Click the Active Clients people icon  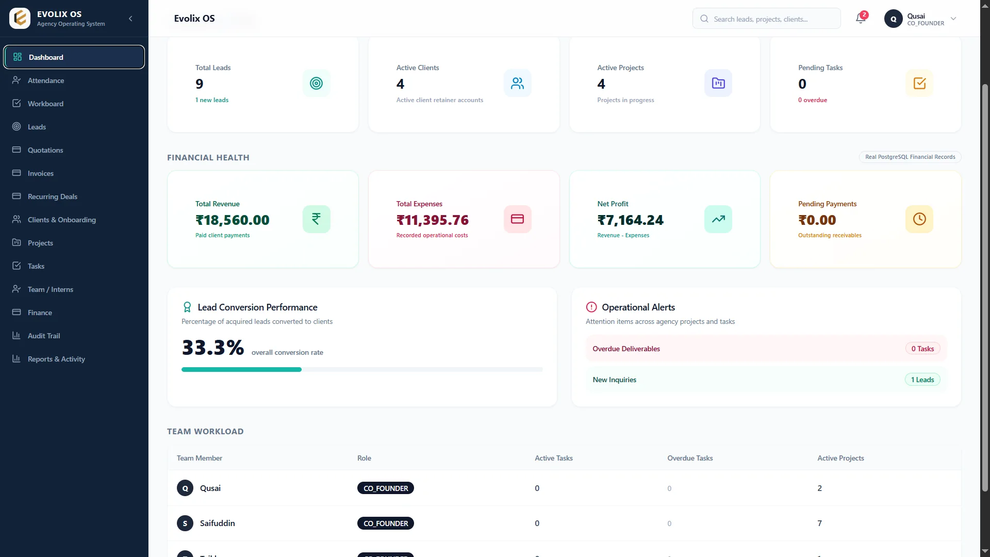click(x=517, y=83)
